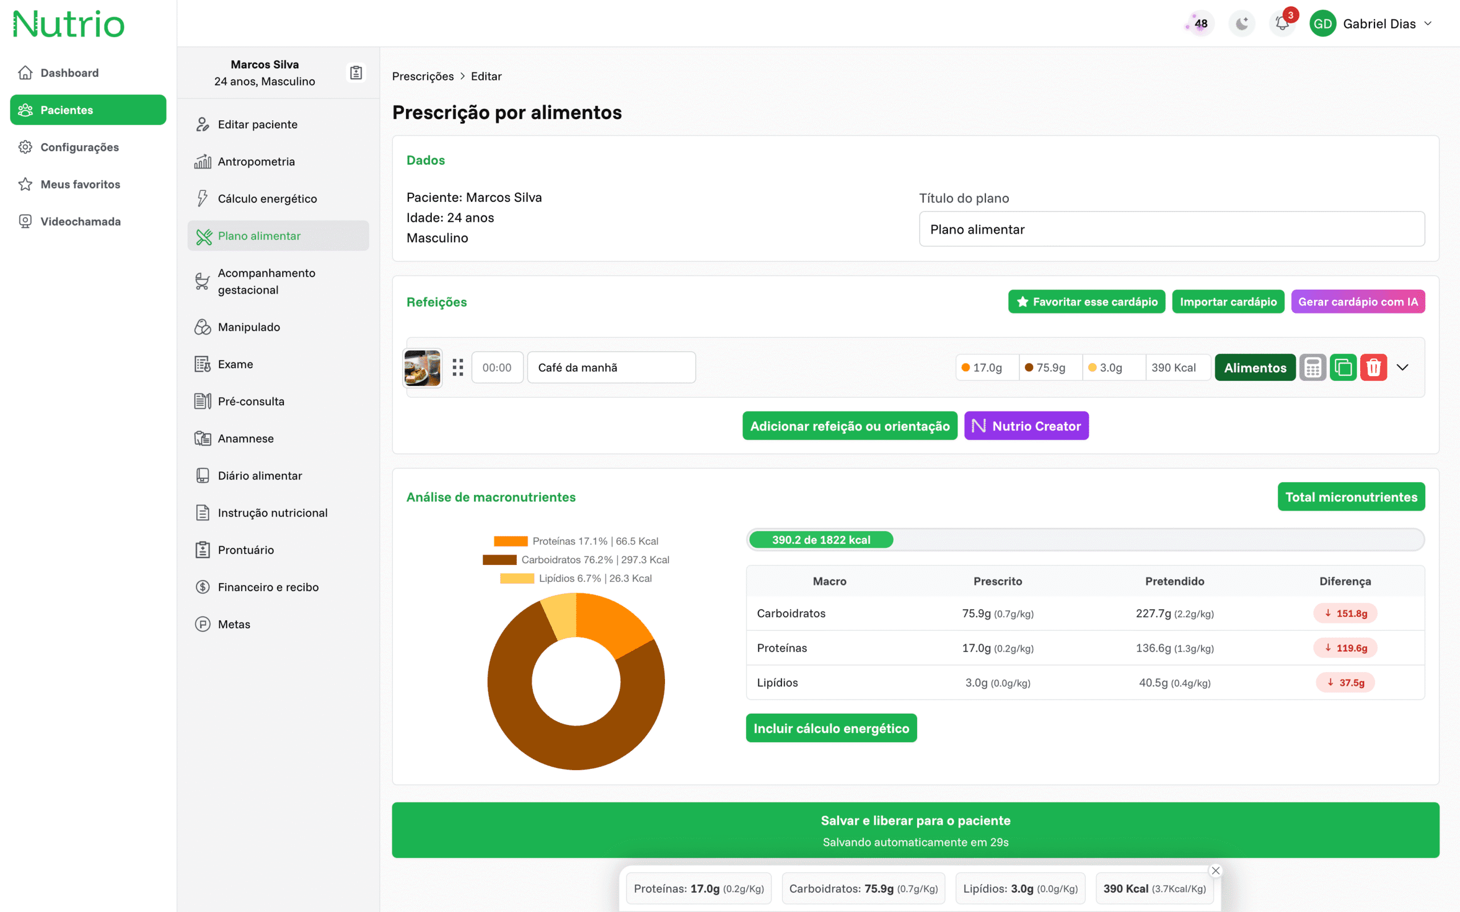Open Antropometria from patient sidebar
The image size is (1460, 912).
(256, 162)
